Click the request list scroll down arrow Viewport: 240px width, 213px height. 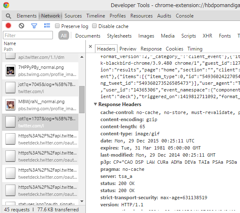[82, 201]
